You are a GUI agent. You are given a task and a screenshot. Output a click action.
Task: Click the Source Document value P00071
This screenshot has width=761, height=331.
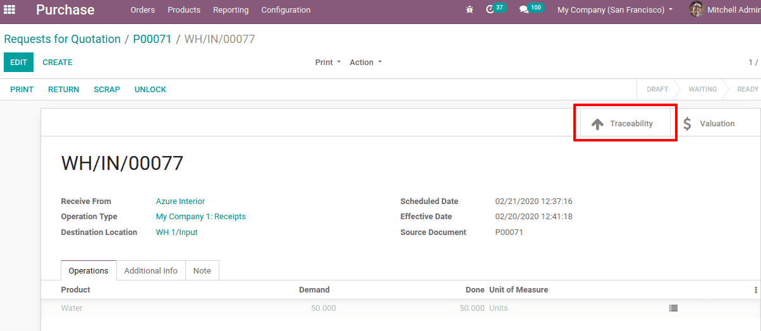509,232
